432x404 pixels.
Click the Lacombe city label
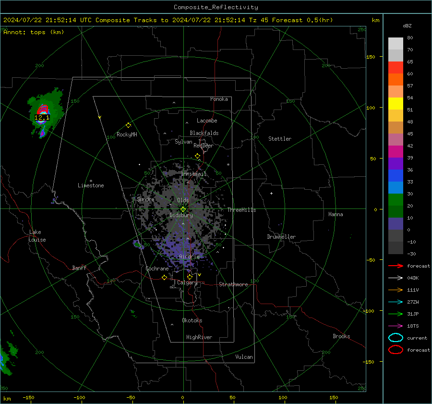point(207,121)
